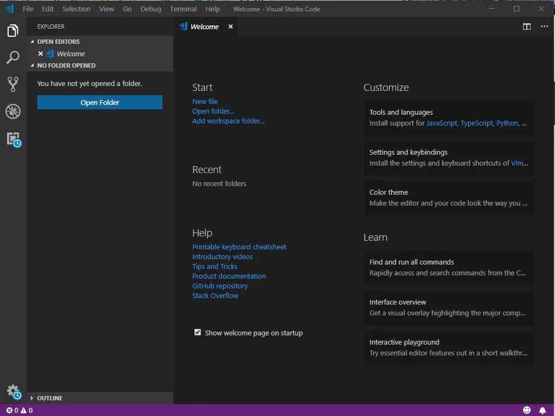Open the Help menu
This screenshot has height=416, width=555.
point(212,9)
